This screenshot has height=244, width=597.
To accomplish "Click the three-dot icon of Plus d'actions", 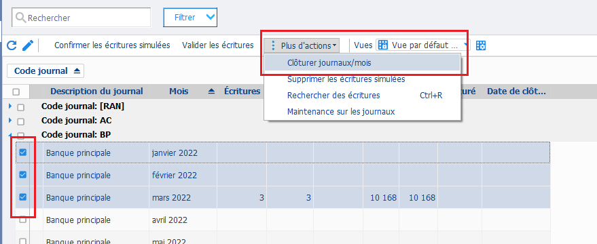I will [272, 45].
